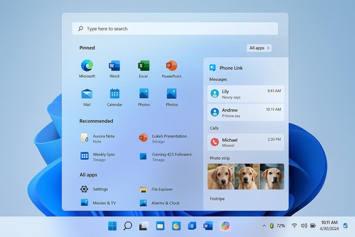The width and height of the screenshot is (355, 237).
Task: Click the Messages label in Phone Link
Action: 218,80
